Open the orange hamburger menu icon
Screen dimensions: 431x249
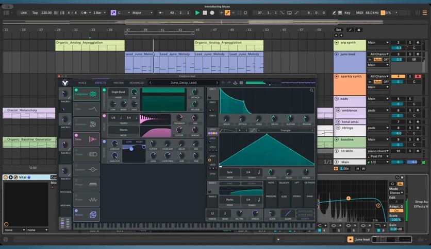(x=425, y=13)
